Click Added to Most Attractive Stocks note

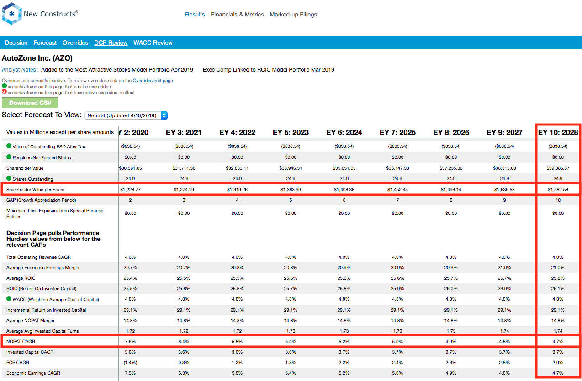pyautogui.click(x=117, y=70)
